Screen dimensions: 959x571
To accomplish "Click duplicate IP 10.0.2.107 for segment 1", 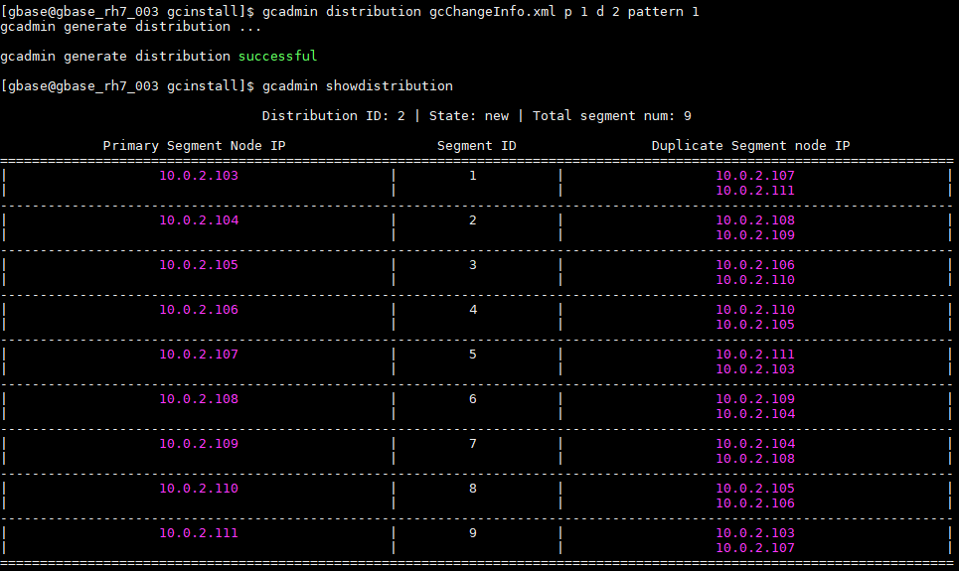I will pyautogui.click(x=755, y=176).
